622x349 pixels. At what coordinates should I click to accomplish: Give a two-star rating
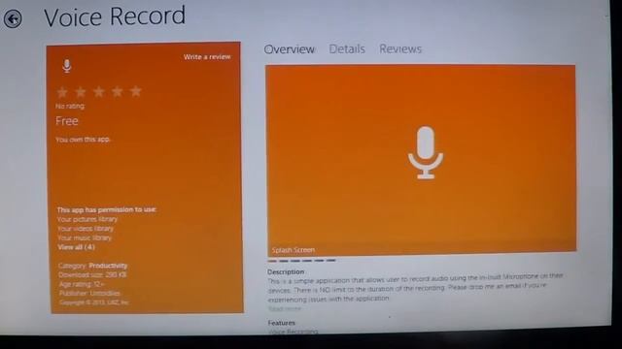pos(81,92)
